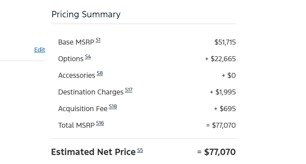Viewport: 306px width, 164px height.
Task: Click the Accessories label text
Action: point(77,76)
